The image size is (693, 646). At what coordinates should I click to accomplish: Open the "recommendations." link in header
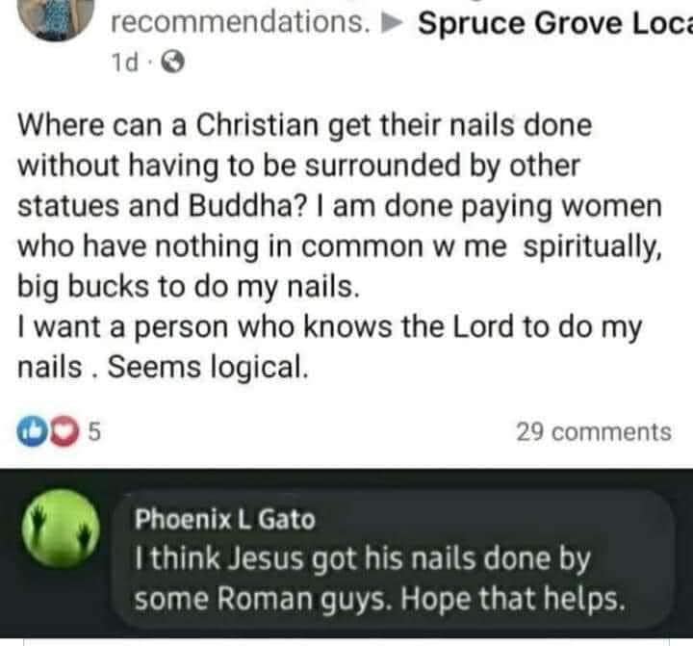tap(242, 23)
